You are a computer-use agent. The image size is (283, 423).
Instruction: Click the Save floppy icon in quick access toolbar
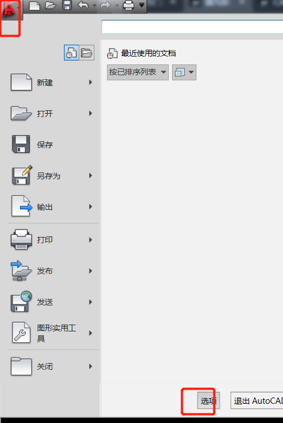(x=67, y=5)
